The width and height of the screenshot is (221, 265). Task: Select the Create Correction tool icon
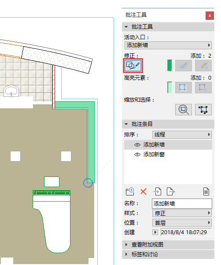tap(133, 66)
